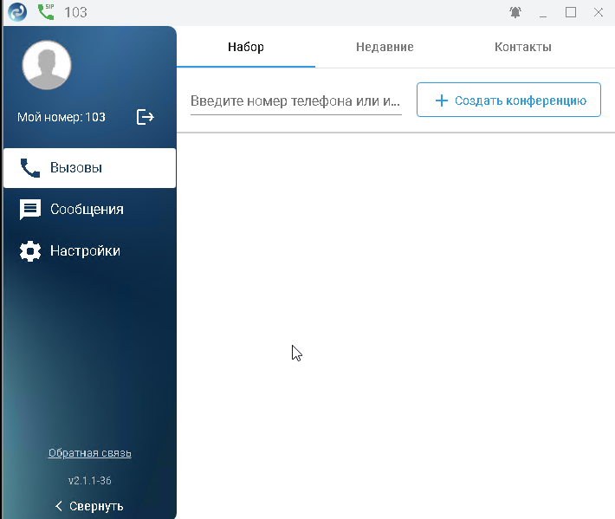The image size is (615, 519).
Task: Open the Обратная связь link
Action: 90,453
